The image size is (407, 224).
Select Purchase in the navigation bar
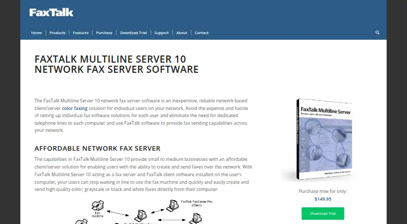(x=104, y=33)
